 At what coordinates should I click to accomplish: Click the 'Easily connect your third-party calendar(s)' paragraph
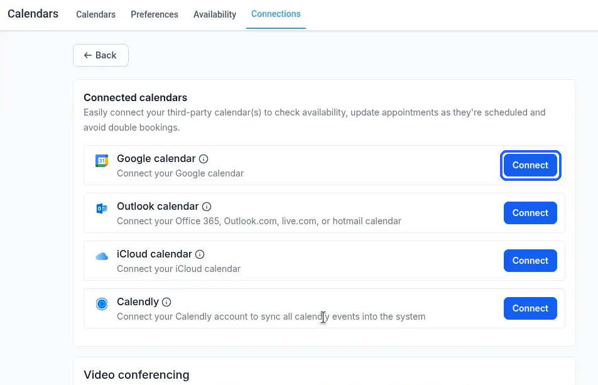point(314,120)
